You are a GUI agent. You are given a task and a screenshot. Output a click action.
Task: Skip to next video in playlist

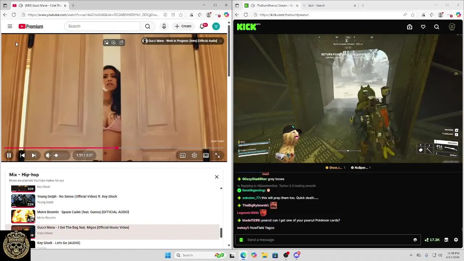click(x=34, y=155)
